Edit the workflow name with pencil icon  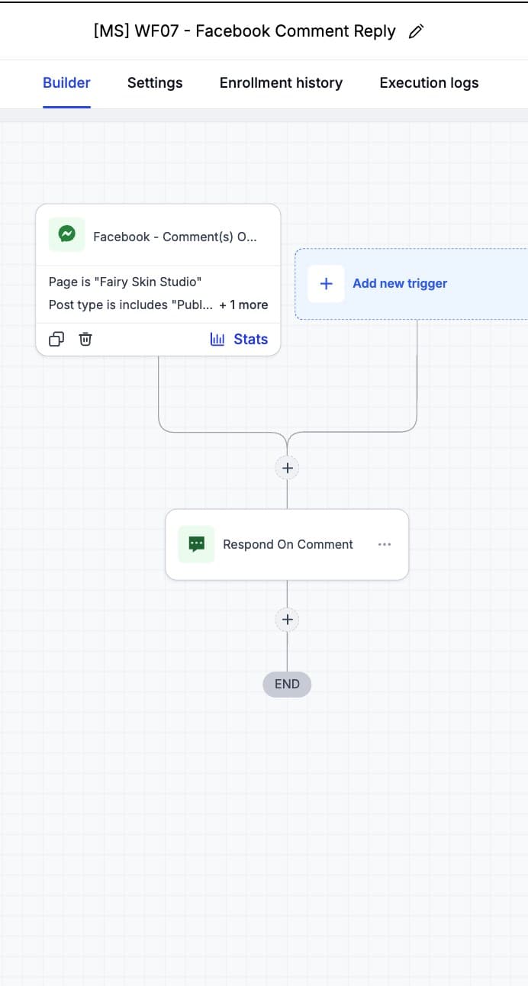(x=416, y=31)
